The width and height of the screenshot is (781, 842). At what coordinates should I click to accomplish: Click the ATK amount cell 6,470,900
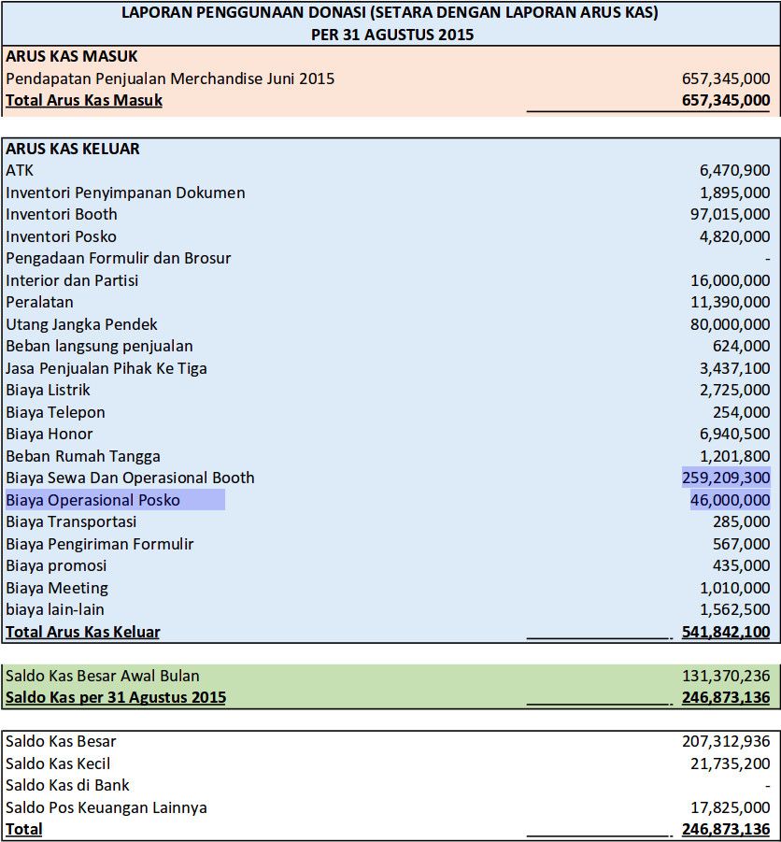click(x=734, y=170)
